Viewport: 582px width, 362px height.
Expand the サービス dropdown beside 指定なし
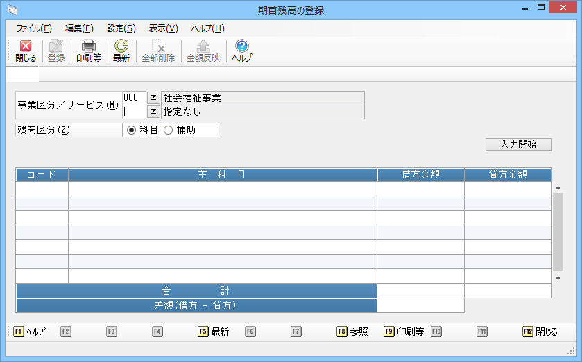tap(153, 112)
